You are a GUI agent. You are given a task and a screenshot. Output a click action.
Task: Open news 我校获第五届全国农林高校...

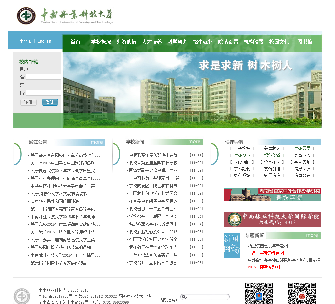coord(156,163)
